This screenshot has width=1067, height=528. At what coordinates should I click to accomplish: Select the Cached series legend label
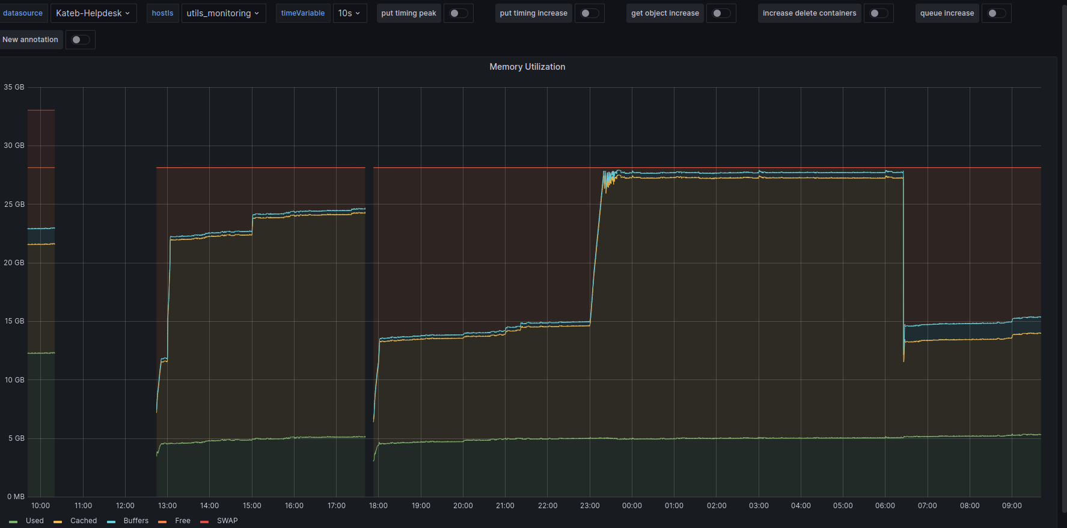(x=84, y=521)
